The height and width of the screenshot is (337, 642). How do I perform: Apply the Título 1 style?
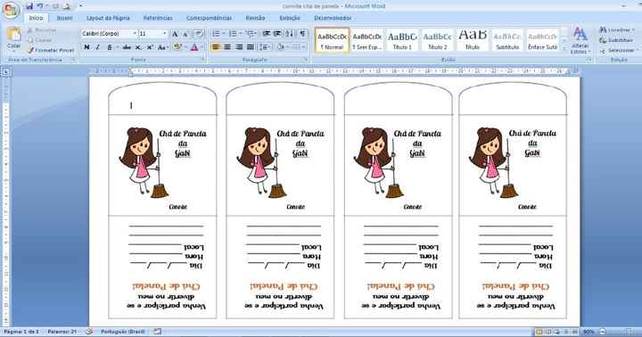402,40
